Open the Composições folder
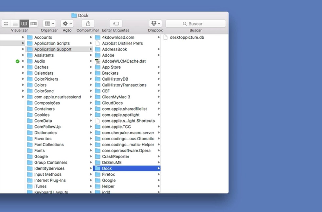The height and width of the screenshot is (212, 322). [x=60, y=103]
